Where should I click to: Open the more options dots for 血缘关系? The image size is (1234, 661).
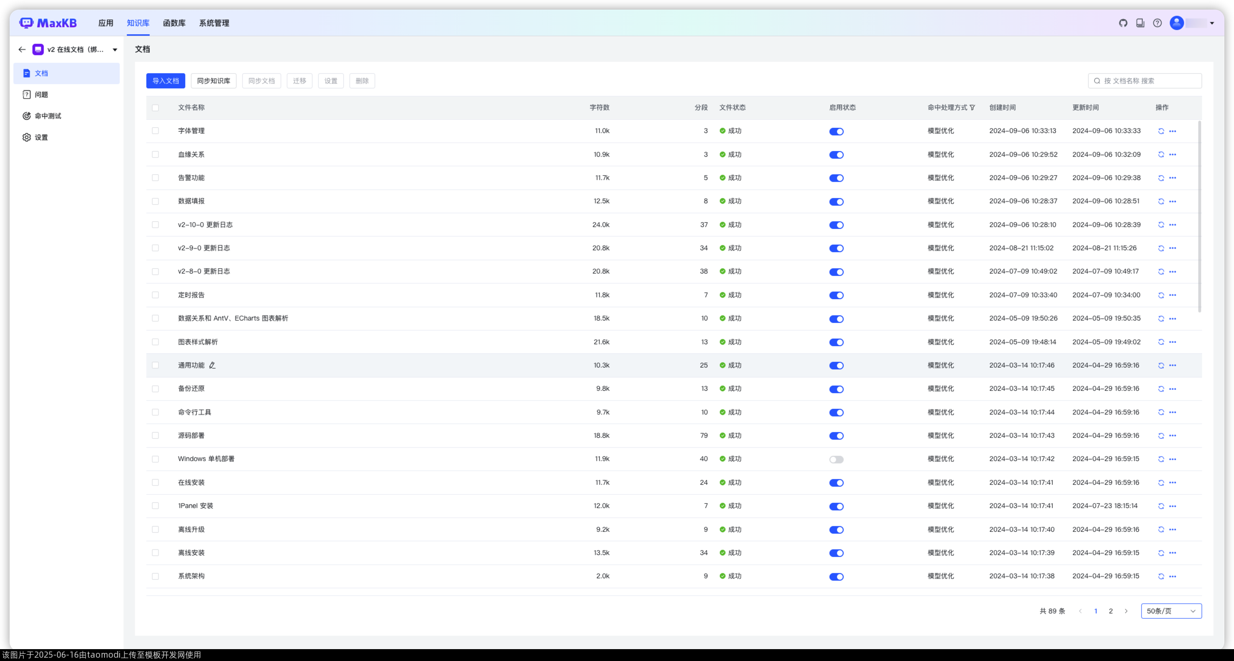[1172, 155]
